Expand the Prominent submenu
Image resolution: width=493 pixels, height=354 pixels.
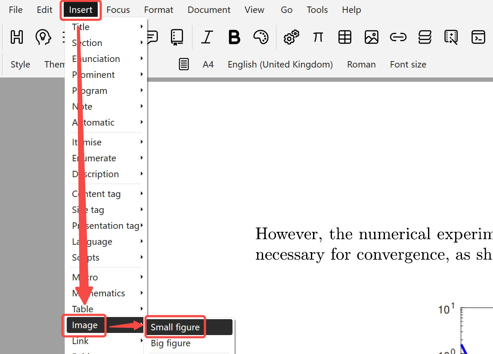point(106,75)
